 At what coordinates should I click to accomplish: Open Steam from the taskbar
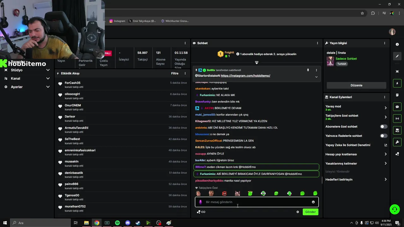click(138, 223)
